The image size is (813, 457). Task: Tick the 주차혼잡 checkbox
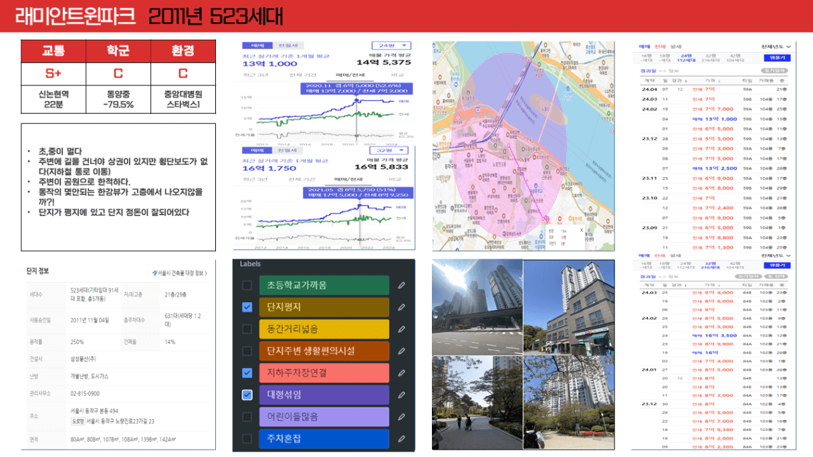click(247, 439)
